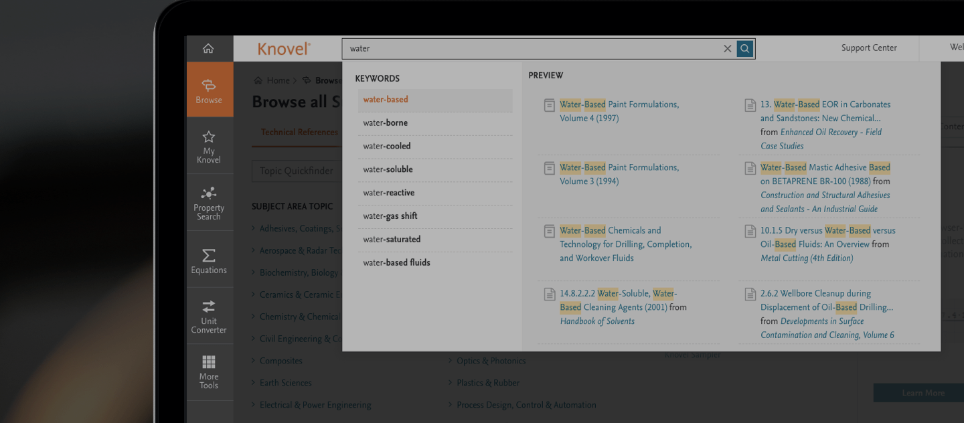964x423 pixels.
Task: Choose the 'water-reactive' keyword suggestion
Action: 435,193
